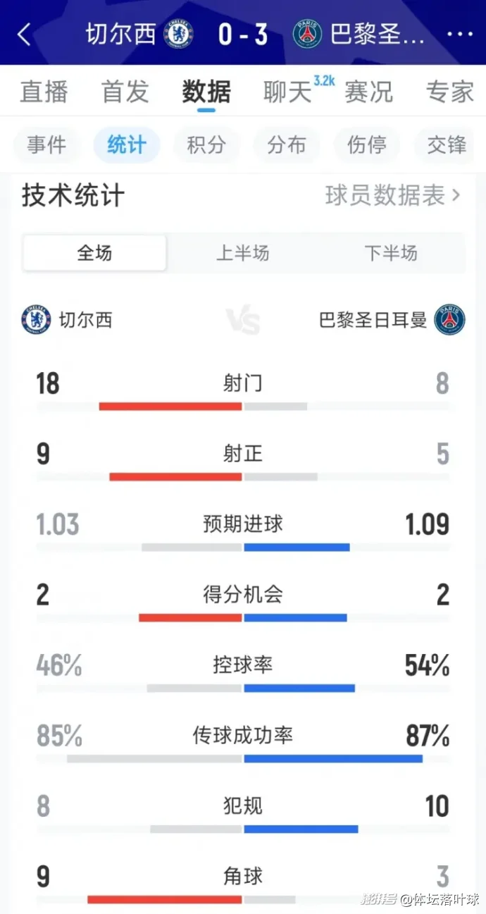The height and width of the screenshot is (914, 486).
Task: Tap the 0 - 3 match score
Action: (x=243, y=34)
